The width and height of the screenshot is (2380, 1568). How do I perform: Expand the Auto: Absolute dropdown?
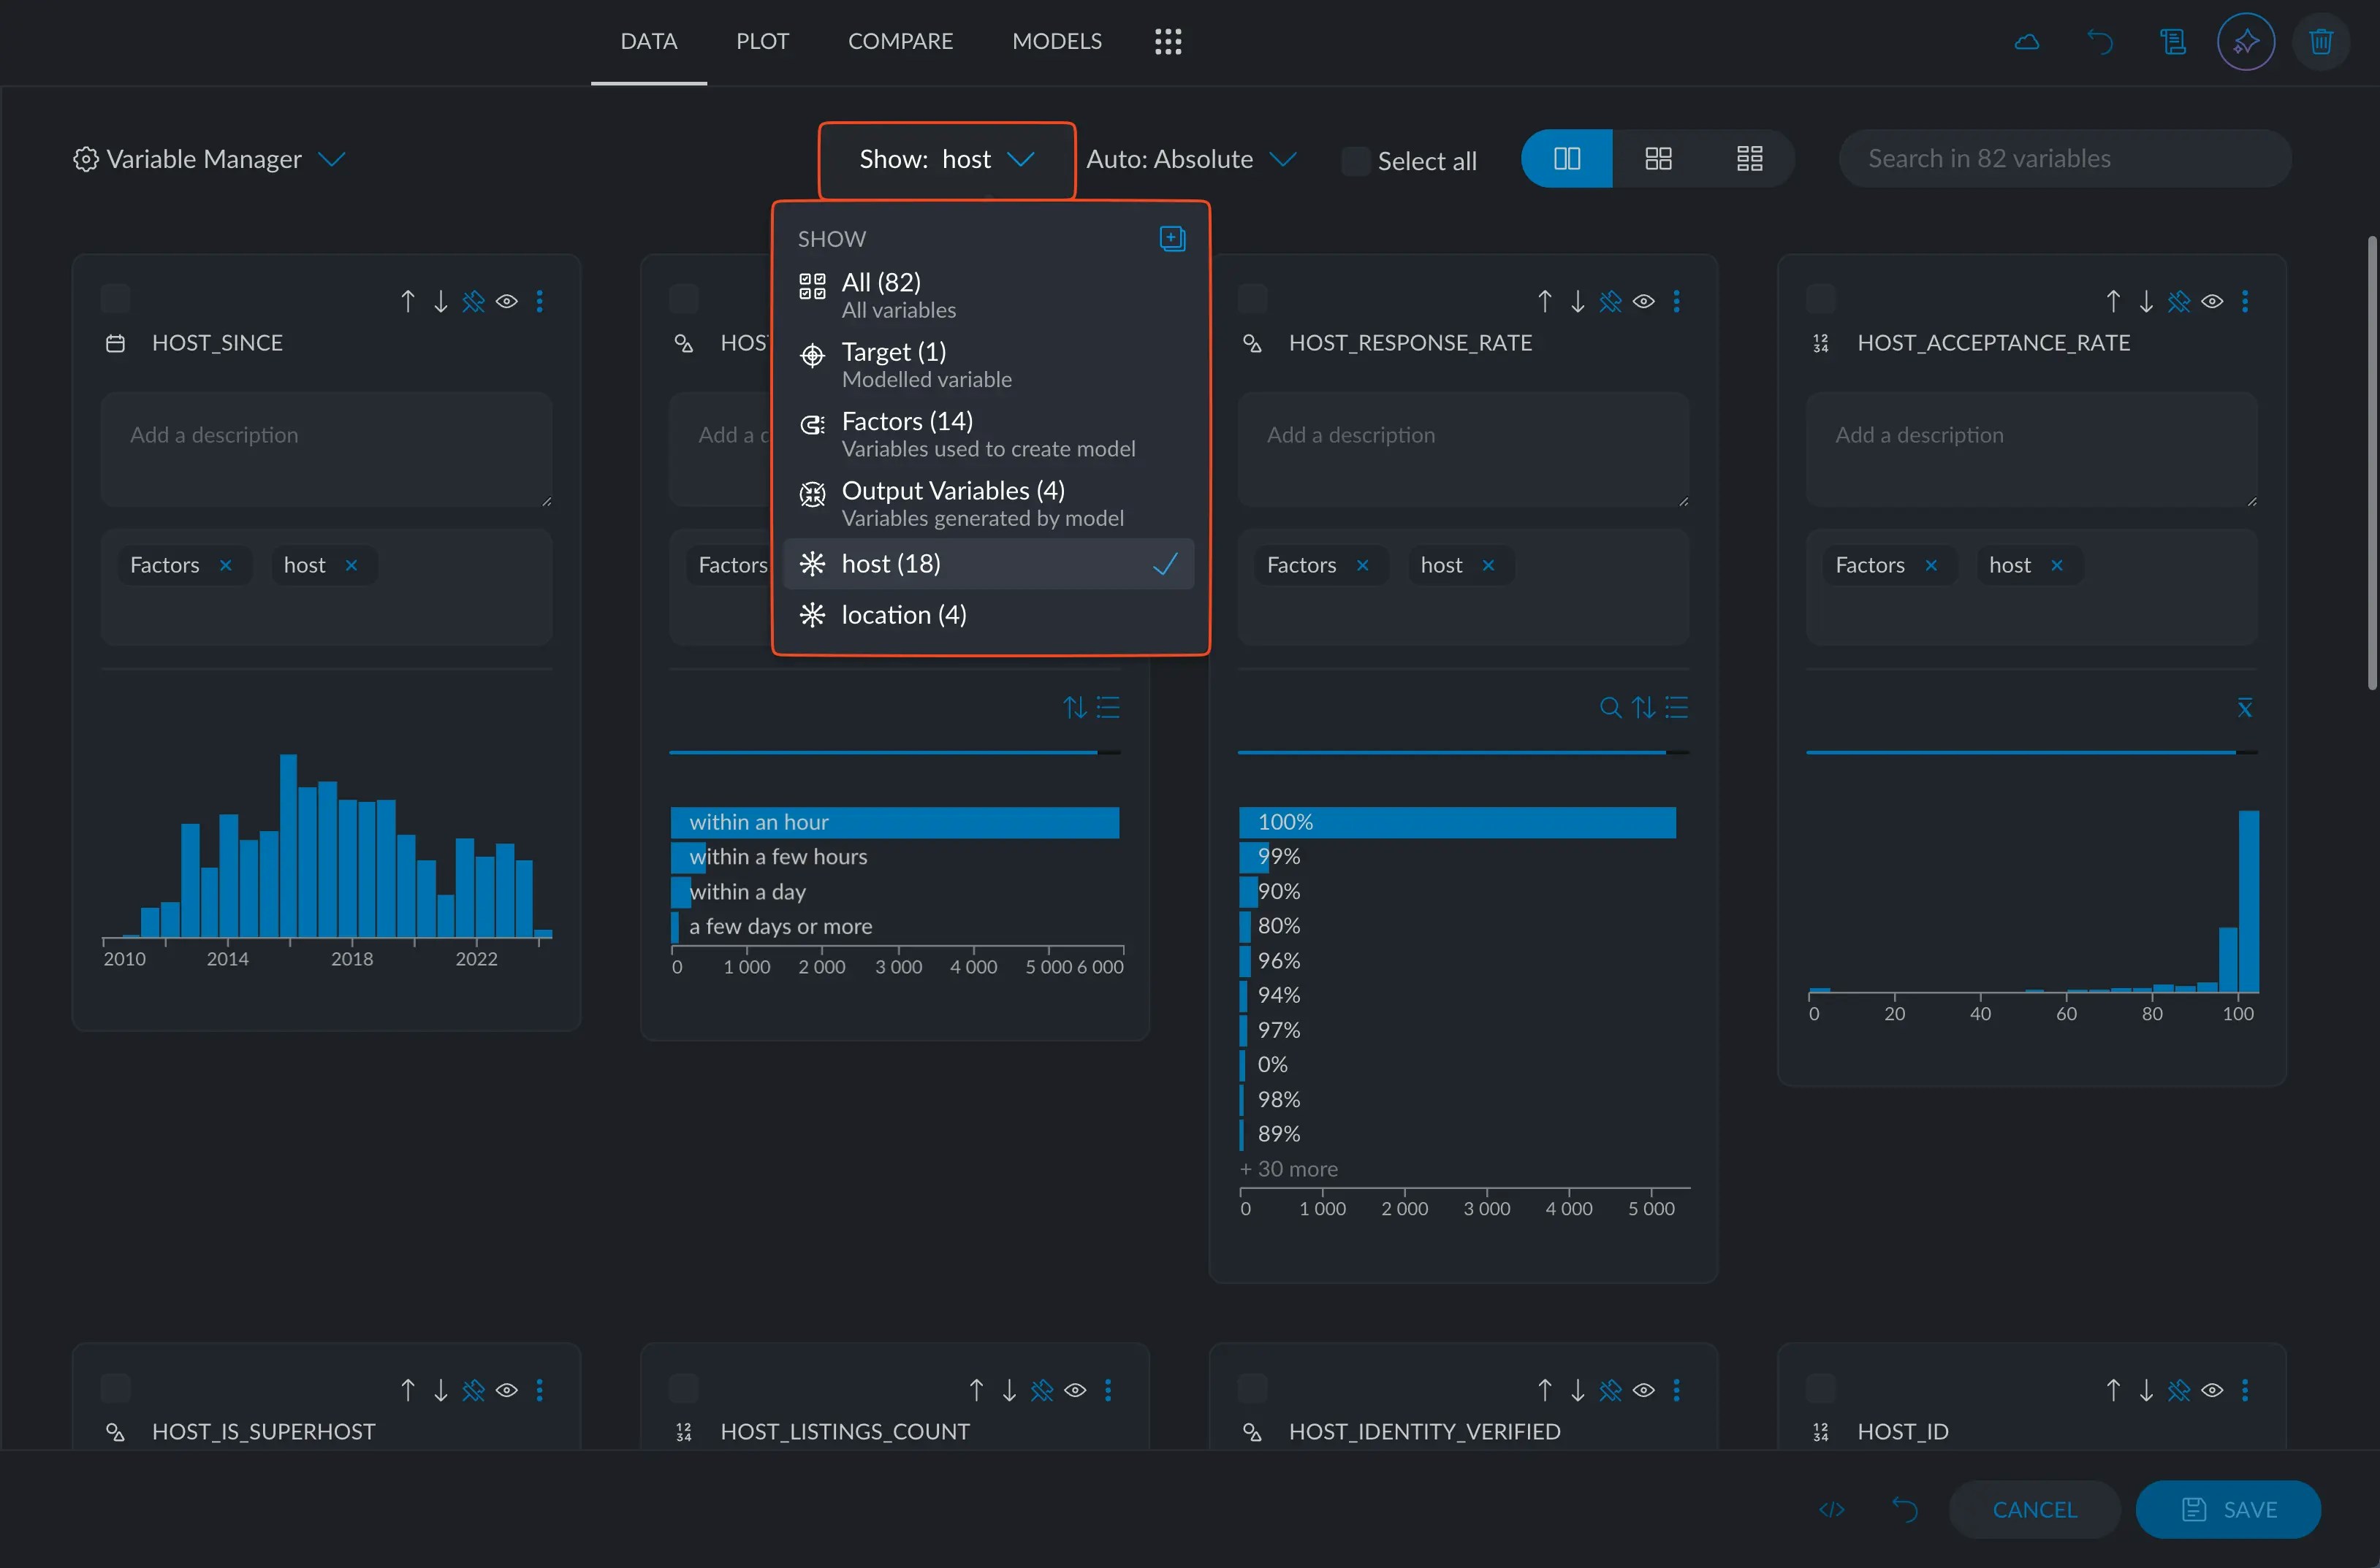[x=1190, y=160]
